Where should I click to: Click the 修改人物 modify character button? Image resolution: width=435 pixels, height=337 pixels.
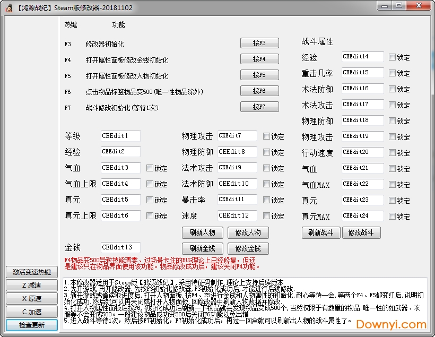click(x=248, y=232)
